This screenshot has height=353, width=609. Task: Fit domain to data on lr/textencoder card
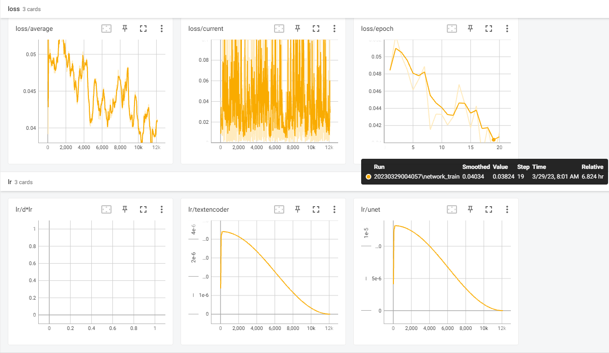[x=279, y=209]
